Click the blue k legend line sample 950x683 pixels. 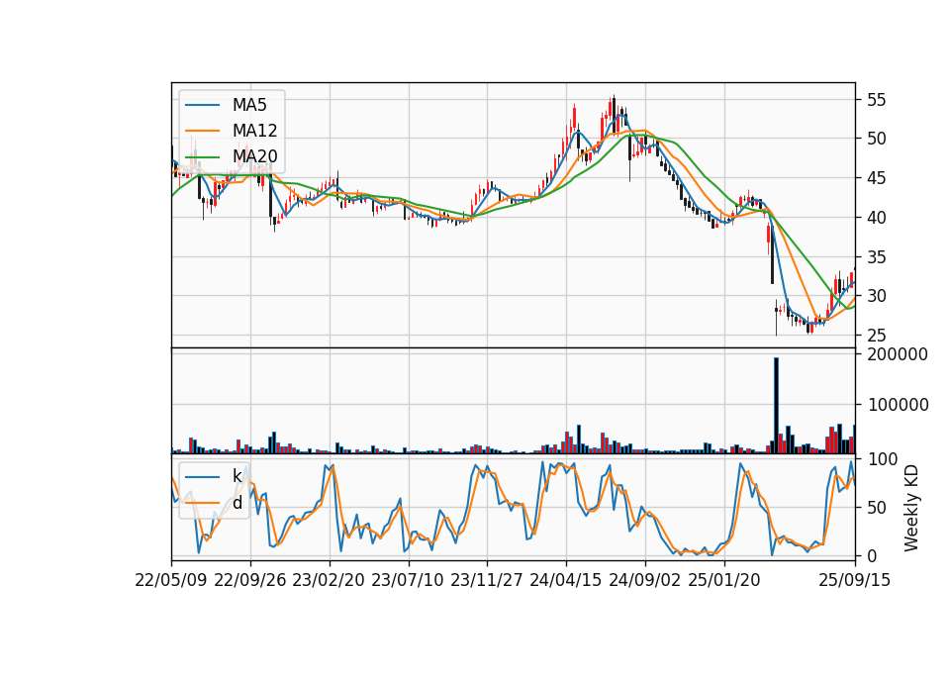point(202,477)
